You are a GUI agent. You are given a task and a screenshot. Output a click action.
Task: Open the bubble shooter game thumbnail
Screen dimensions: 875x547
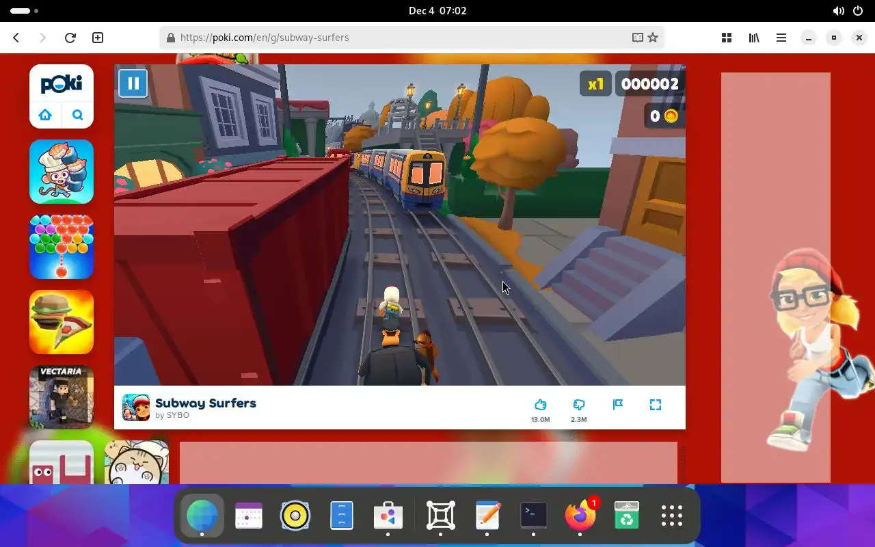click(x=62, y=247)
